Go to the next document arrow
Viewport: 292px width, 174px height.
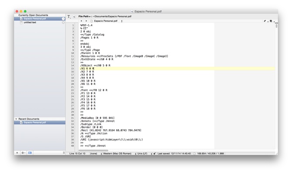(86, 21)
